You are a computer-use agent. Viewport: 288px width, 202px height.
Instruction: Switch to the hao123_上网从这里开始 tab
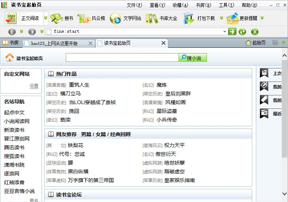[54, 43]
